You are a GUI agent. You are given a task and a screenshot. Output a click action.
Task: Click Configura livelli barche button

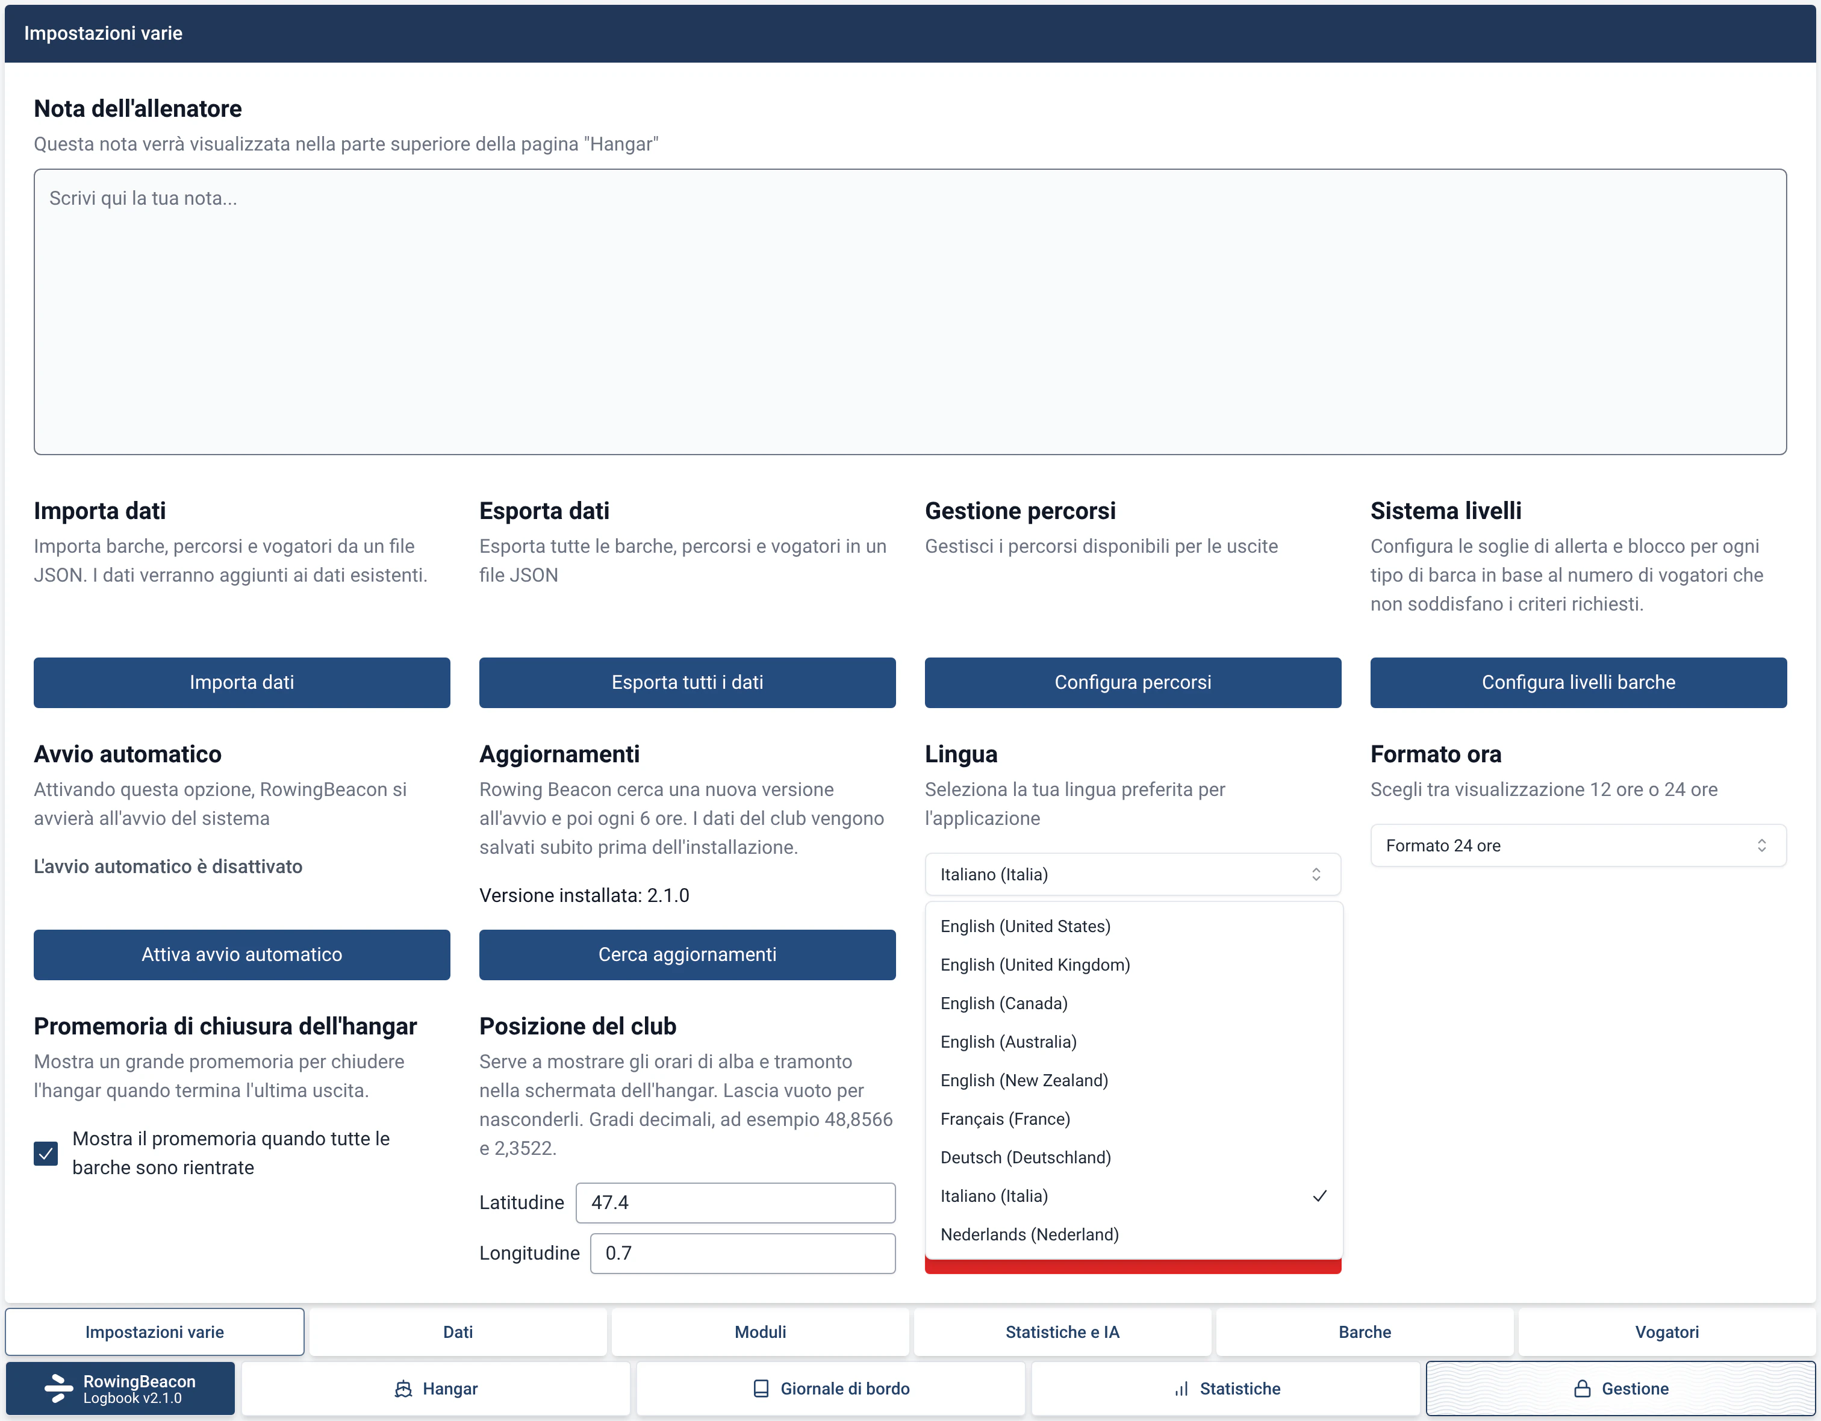1578,682
